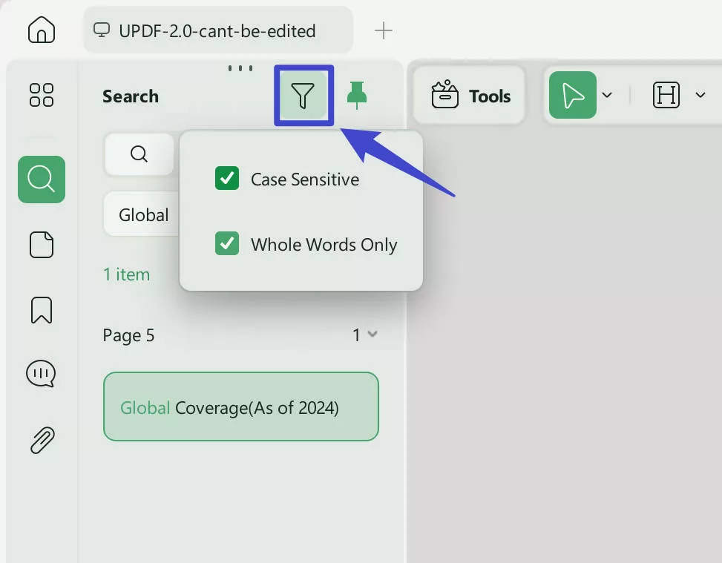Expand the highlight tool dropdown arrow

[700, 95]
